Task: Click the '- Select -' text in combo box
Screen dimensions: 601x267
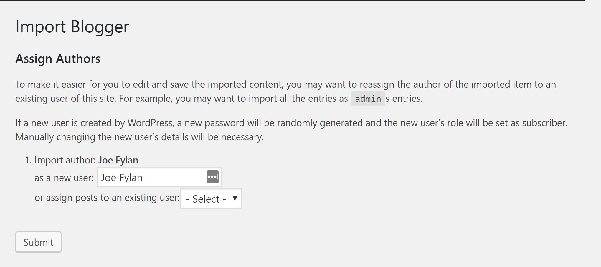Action: [x=206, y=199]
